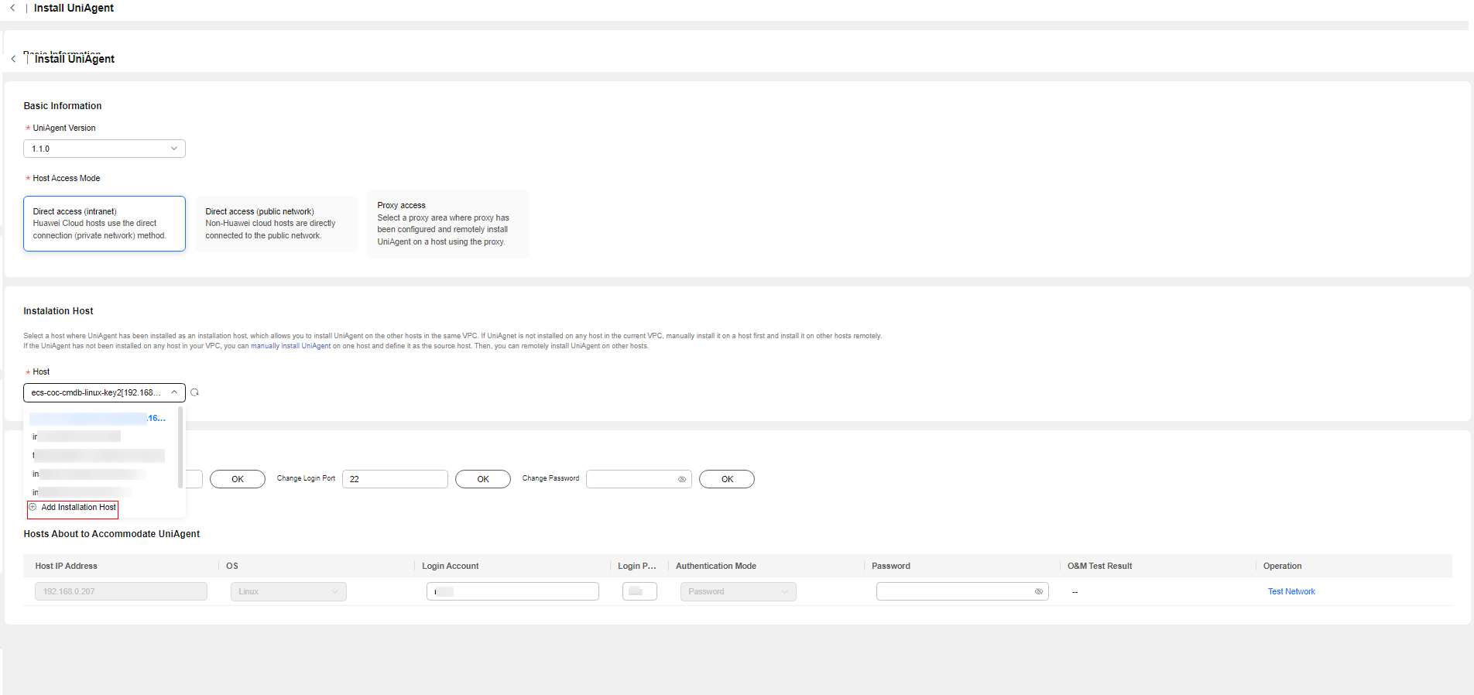Open the Authentication Mode dropdown
This screenshot has width=1474, height=695.
click(738, 591)
